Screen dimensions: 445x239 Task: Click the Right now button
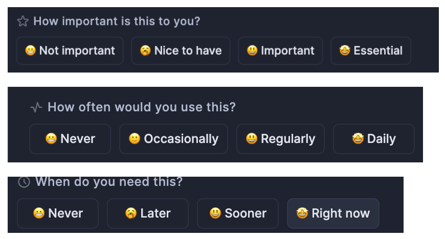[x=333, y=213]
